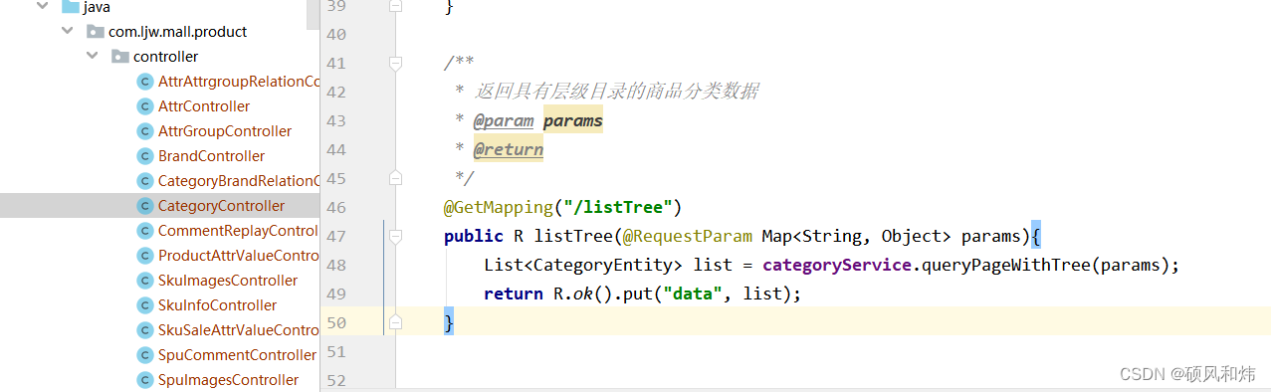Click the class icon beside SkuSaleAttrValueController

pyautogui.click(x=145, y=329)
